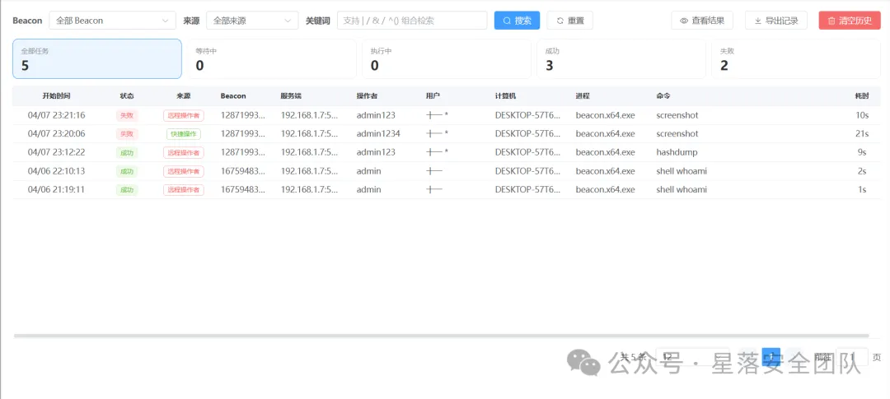Click the 重置 reset button

570,21
